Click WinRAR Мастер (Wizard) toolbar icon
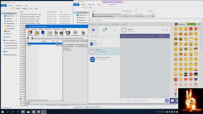203x114 pixels. [68, 33]
